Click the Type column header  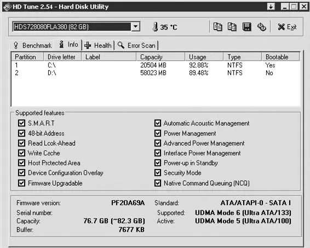tap(243, 57)
